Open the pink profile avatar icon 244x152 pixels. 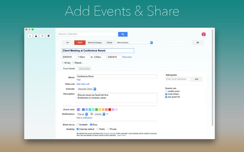pyautogui.click(x=204, y=34)
